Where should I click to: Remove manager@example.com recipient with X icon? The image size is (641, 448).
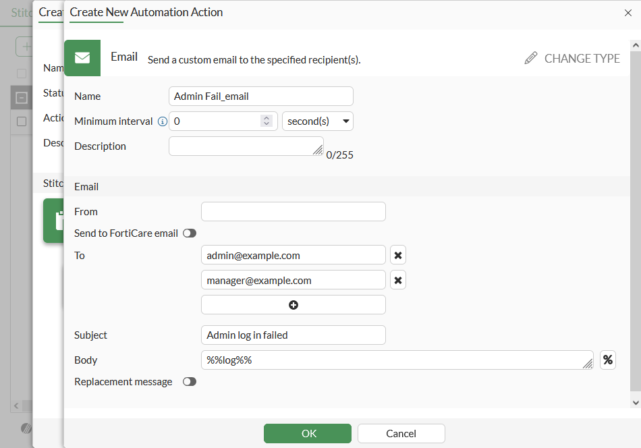tap(398, 280)
